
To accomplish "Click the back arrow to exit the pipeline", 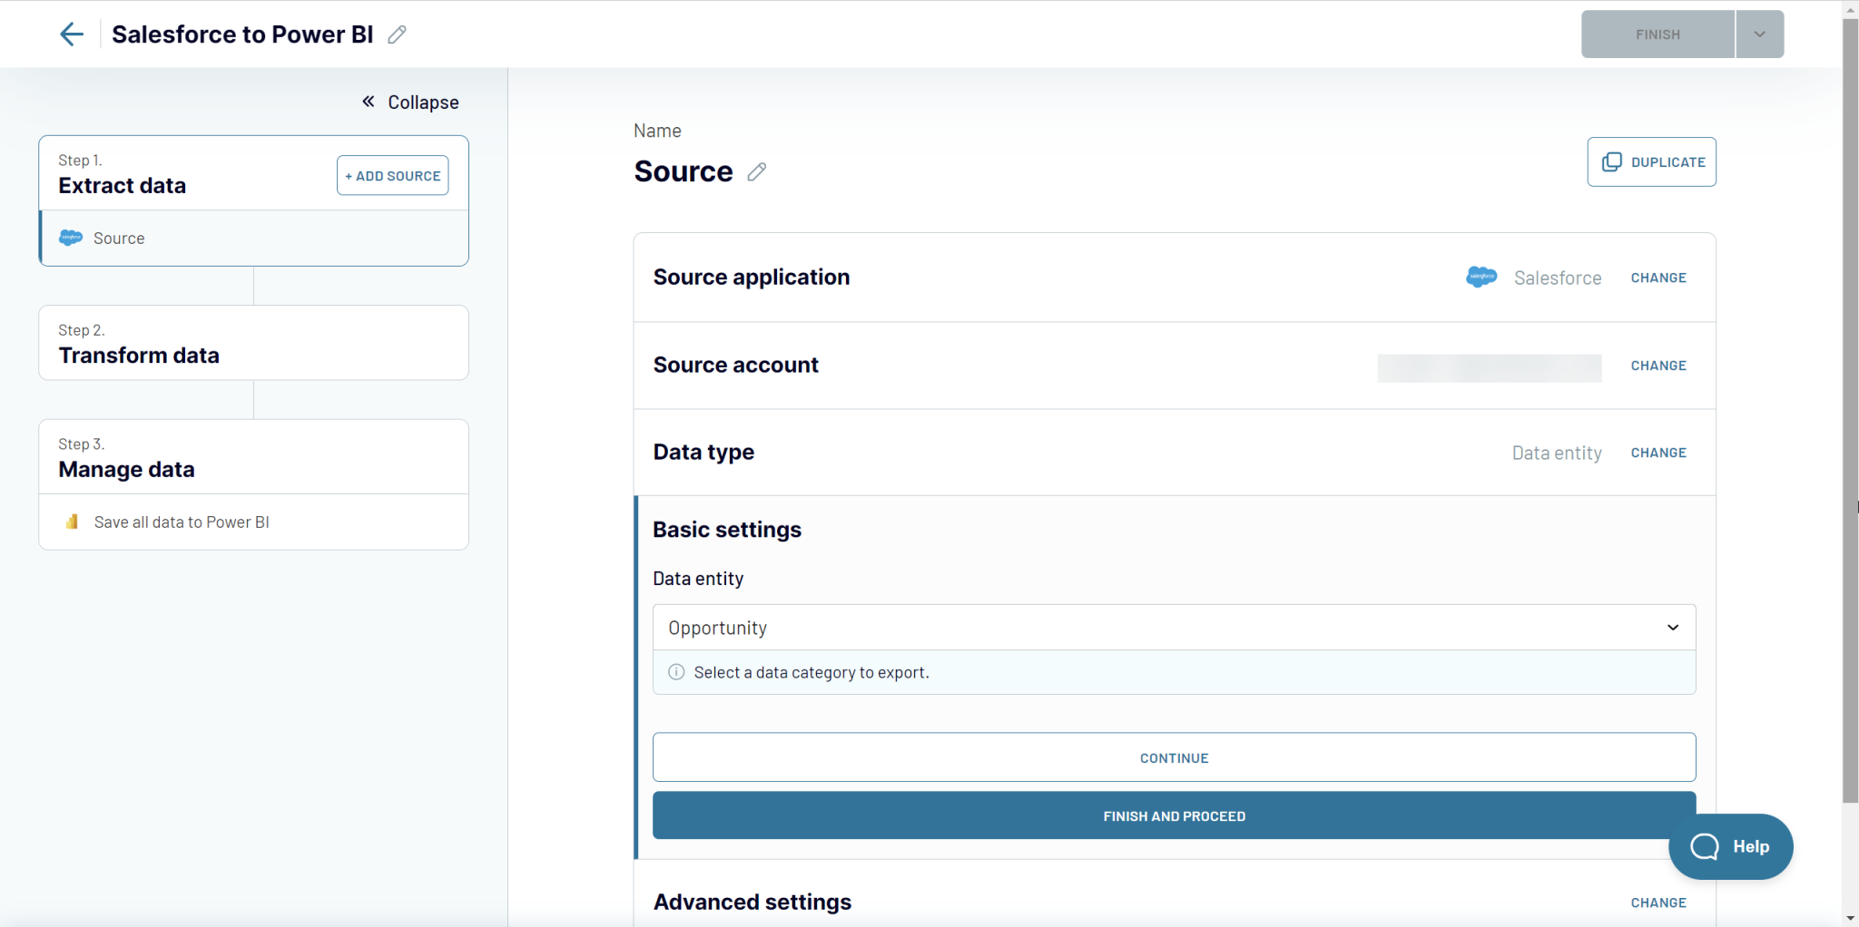I will click(72, 34).
